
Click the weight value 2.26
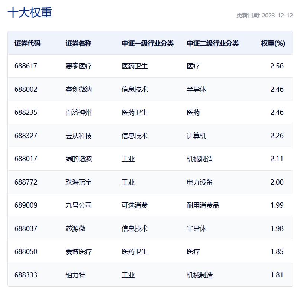point(277,136)
